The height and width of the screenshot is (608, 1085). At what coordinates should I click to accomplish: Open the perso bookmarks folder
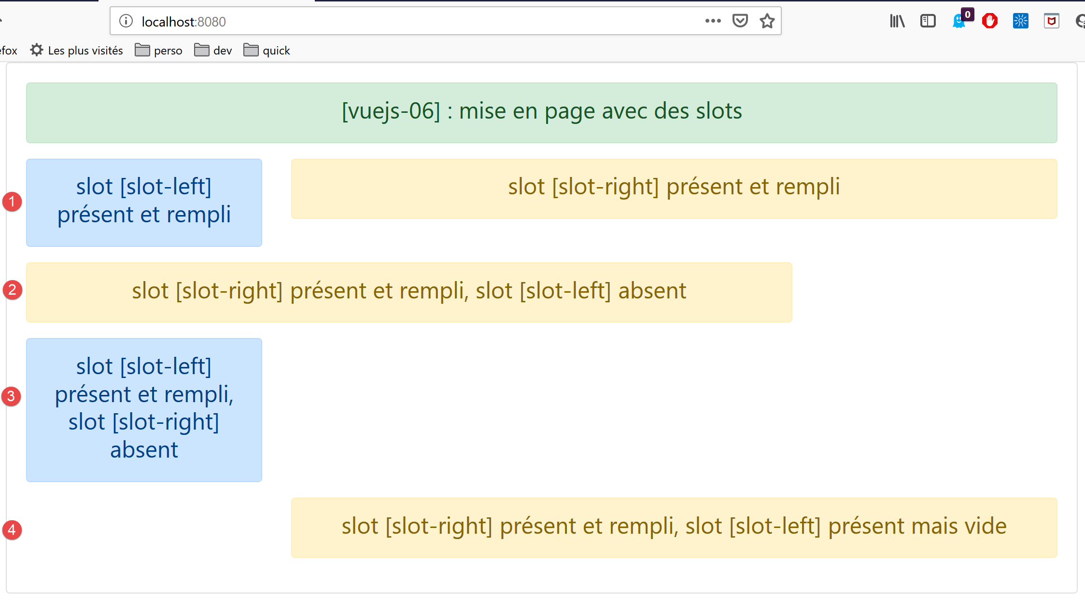[158, 50]
